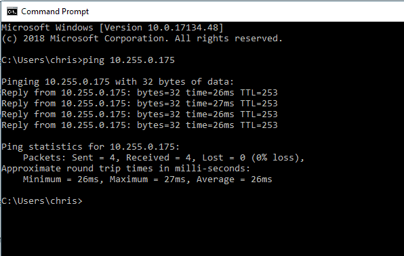
Task: Click the bottom C:\Users\chris> prompt
Action: coord(42,201)
